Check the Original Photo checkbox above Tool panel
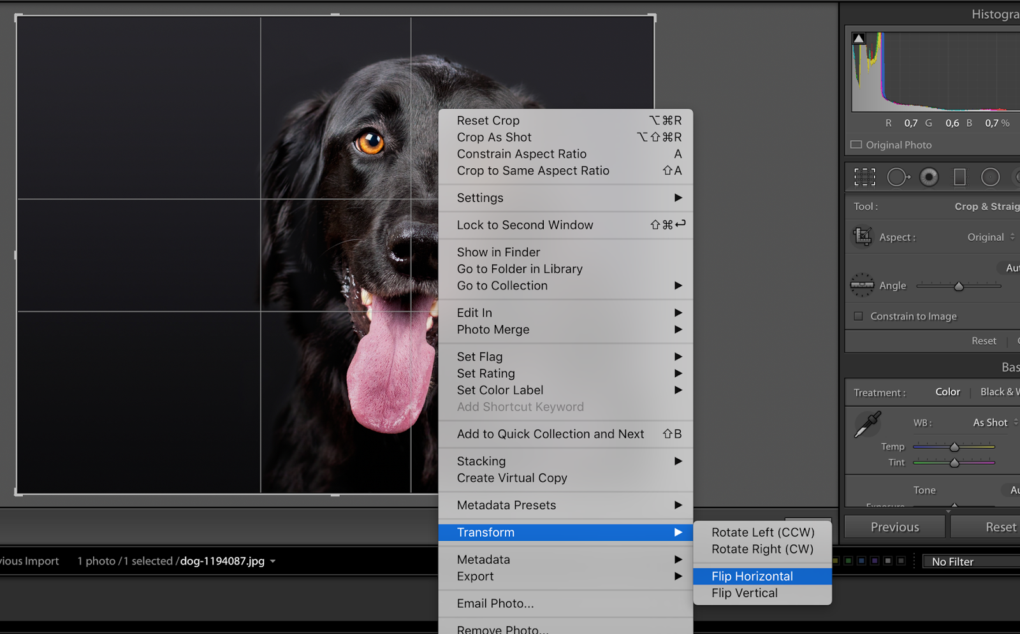Viewport: 1020px width, 634px height. (x=857, y=145)
